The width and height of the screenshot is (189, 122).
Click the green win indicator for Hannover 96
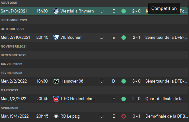click(x=124, y=81)
